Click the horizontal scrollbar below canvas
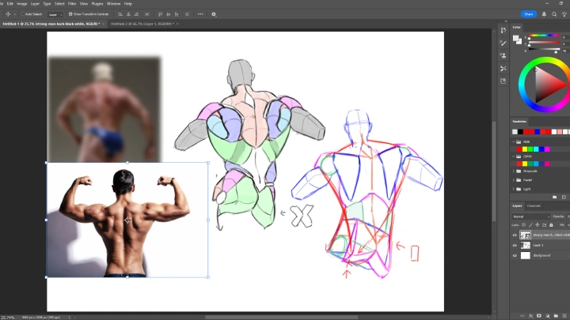This screenshot has width=570, height=320. tap(282, 318)
